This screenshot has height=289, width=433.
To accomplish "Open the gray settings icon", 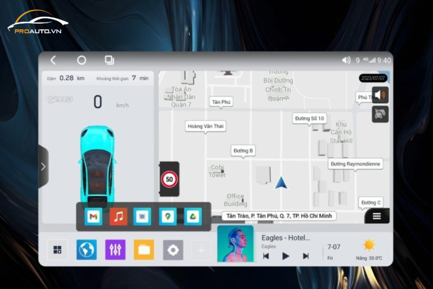I will tap(173, 250).
